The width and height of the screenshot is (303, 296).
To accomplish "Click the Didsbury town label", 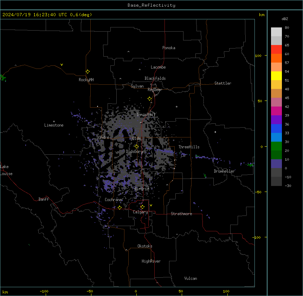I will click(x=135, y=152).
